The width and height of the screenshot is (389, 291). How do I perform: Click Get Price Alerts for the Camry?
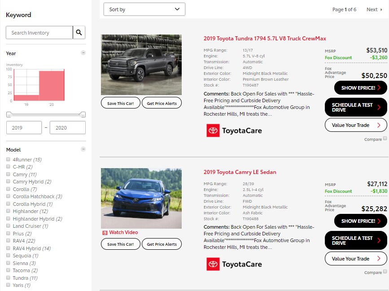pos(162,244)
